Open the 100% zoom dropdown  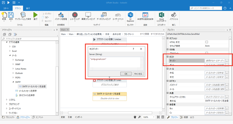tap(154, 117)
